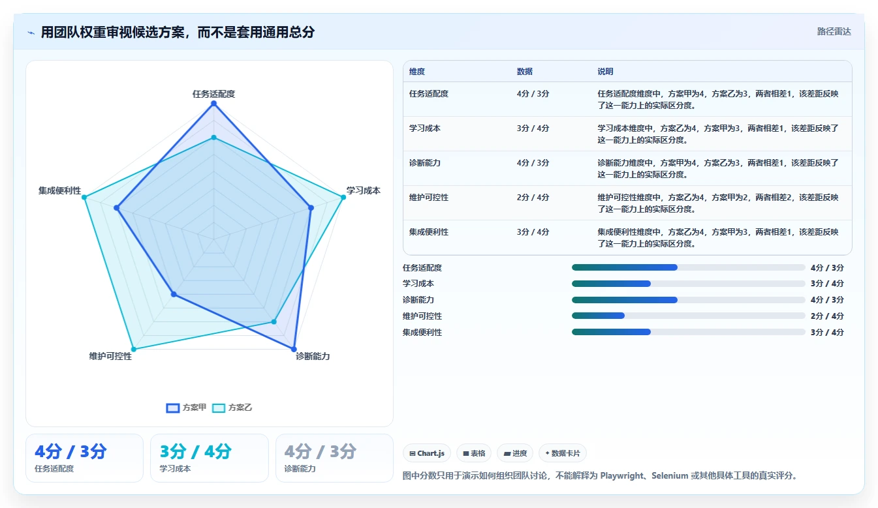Click the 维护可控性 description text in the table
The height and width of the screenshot is (508, 878).
coord(718,203)
